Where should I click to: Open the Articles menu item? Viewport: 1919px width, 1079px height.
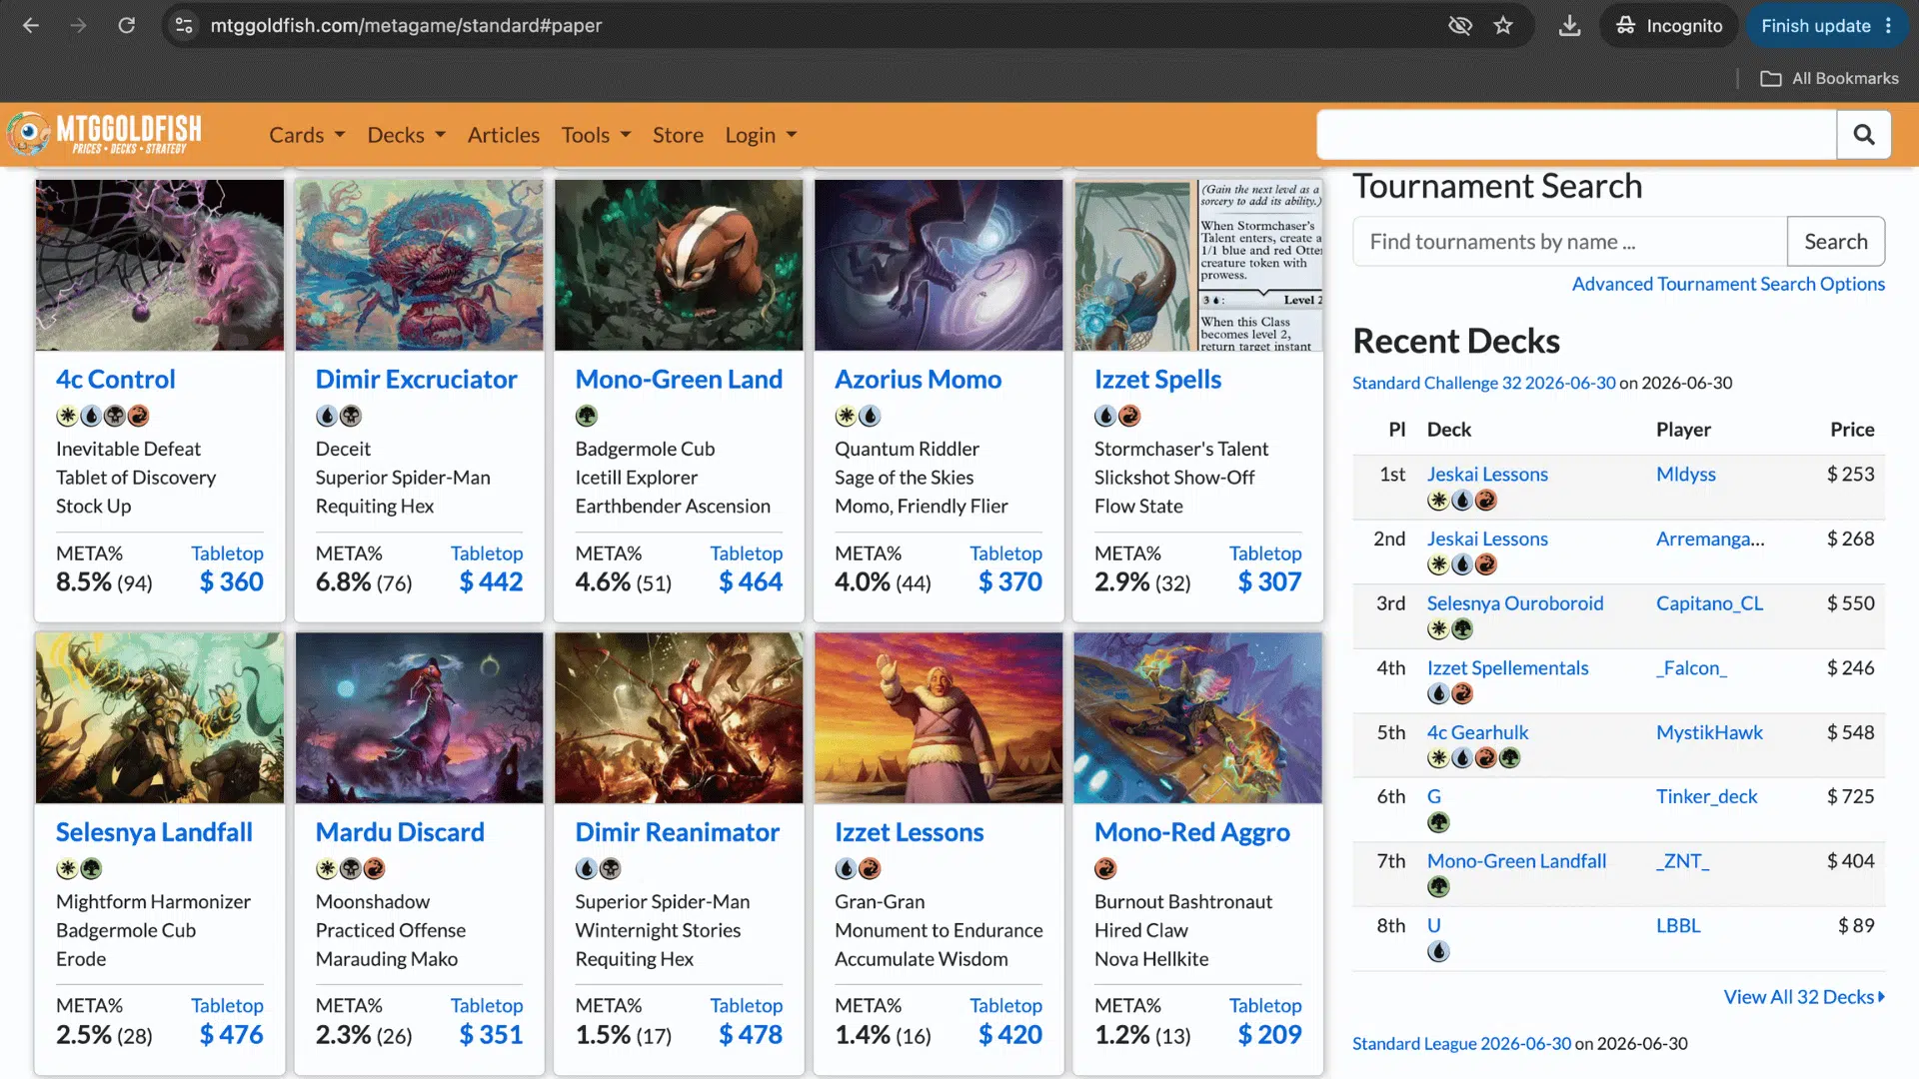(504, 135)
